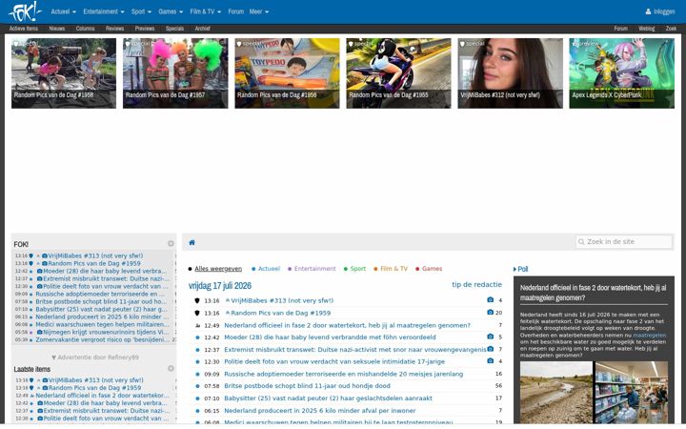Click maatregelen link in poll text
Viewport: 686px width, 429px height.
click(649, 336)
